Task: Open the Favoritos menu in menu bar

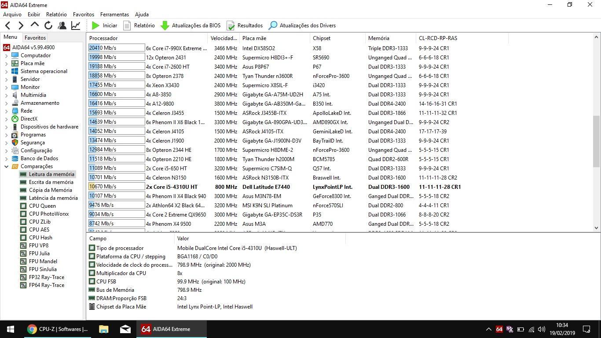Action: 84,15
